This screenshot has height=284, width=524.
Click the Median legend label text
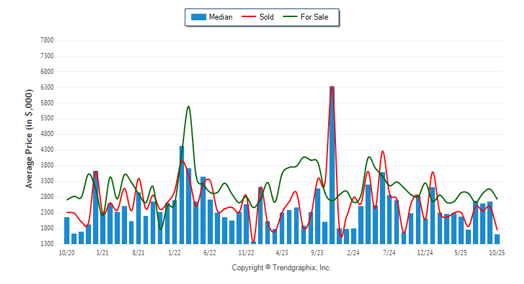(x=221, y=17)
